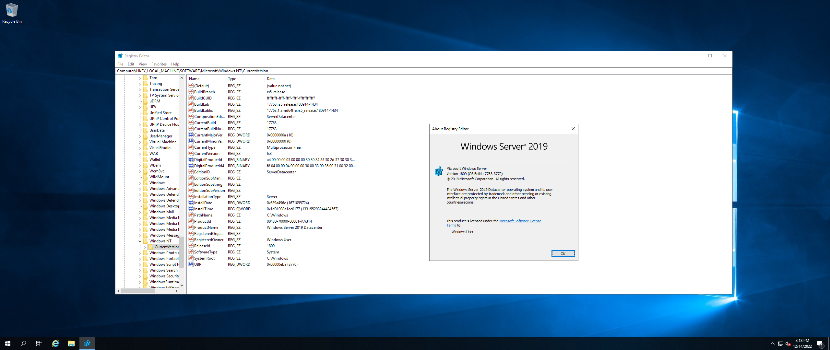The width and height of the screenshot is (830, 350).
Task: Open the Windows Start menu
Action: click(8, 344)
